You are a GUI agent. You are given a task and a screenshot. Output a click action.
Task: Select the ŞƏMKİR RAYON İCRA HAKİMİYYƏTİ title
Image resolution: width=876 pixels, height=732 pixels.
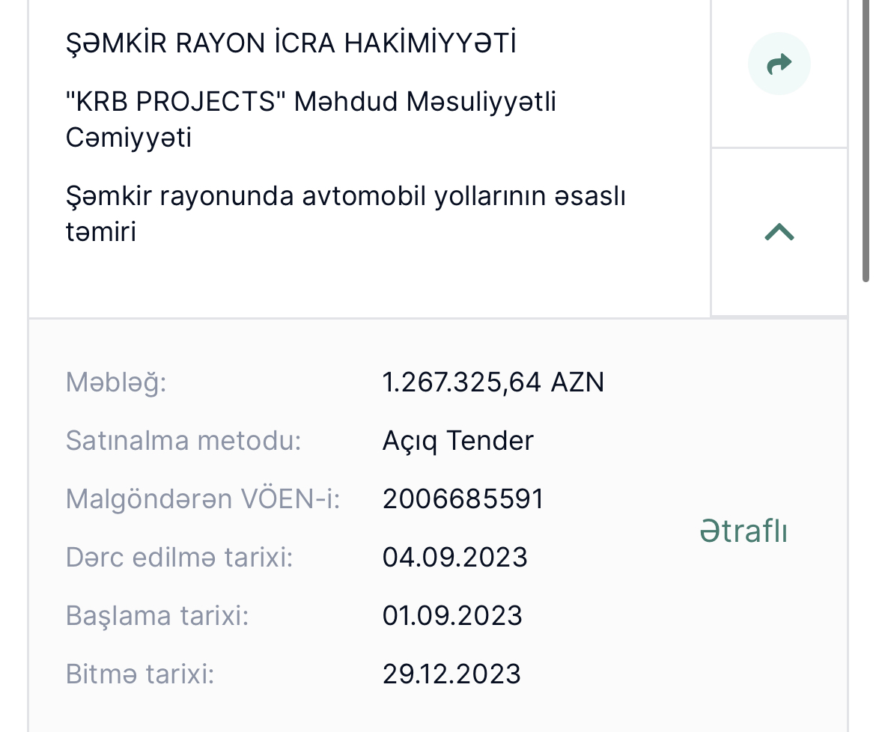point(291,43)
